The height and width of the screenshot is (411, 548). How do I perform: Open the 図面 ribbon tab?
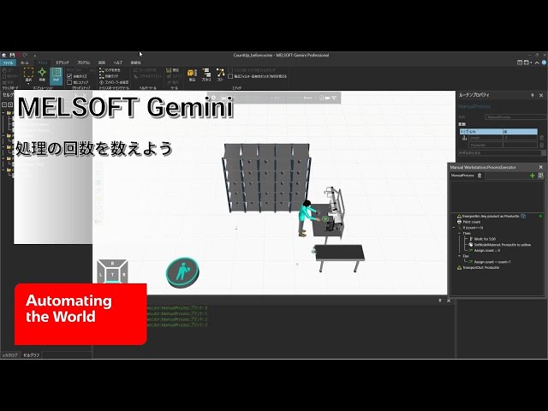(101, 63)
